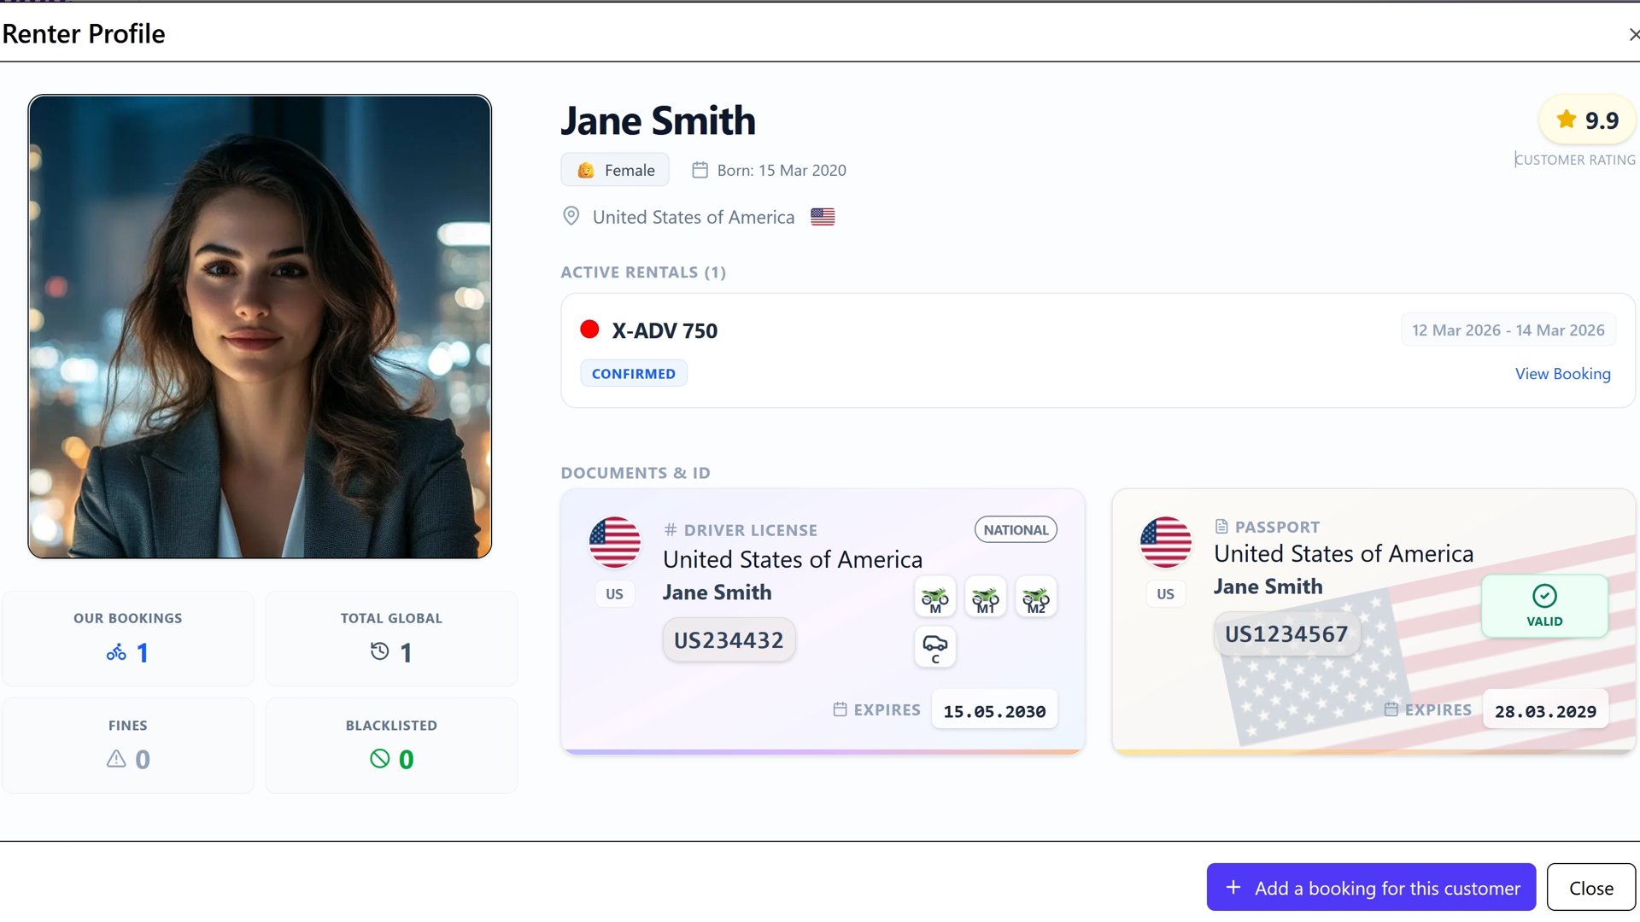Click the license expiry calendar icon
Screen dimensions: 1640x922
point(840,709)
